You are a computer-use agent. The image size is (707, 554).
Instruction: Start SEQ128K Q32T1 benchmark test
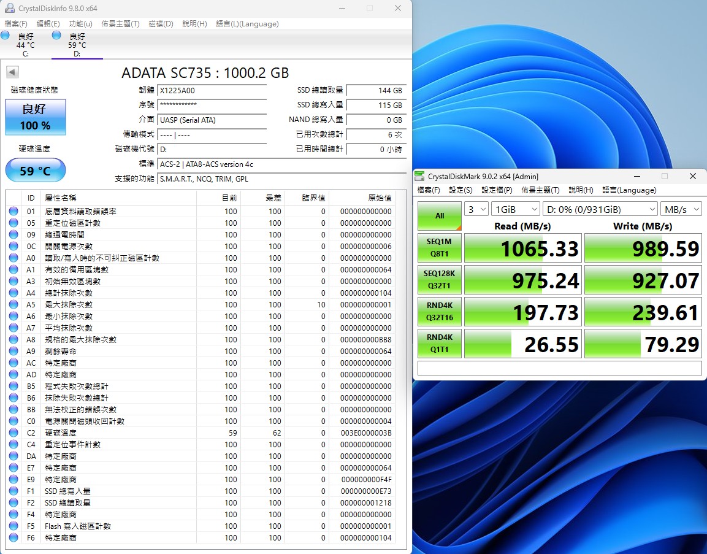pos(440,280)
